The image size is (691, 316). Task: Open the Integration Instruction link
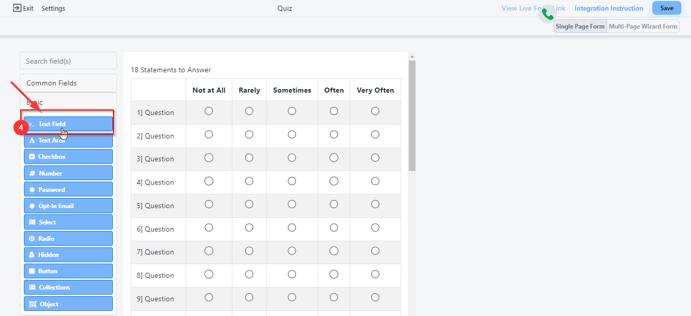[609, 8]
